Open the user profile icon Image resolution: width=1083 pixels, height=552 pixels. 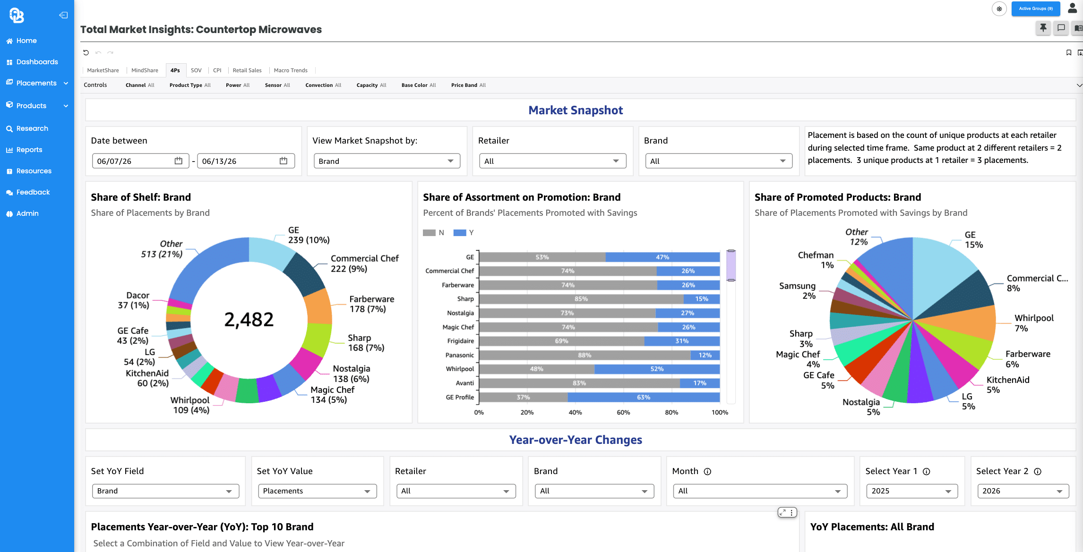click(1073, 8)
